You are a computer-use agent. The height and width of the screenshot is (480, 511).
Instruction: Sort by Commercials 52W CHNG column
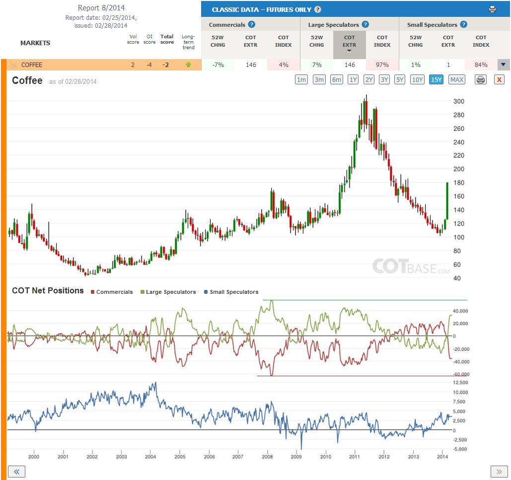click(x=218, y=41)
